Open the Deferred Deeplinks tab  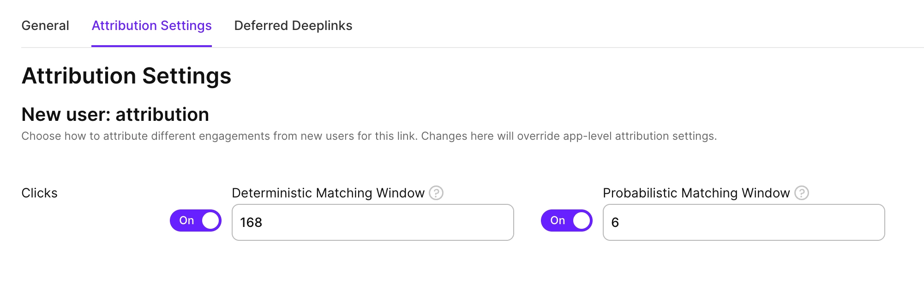pos(293,26)
